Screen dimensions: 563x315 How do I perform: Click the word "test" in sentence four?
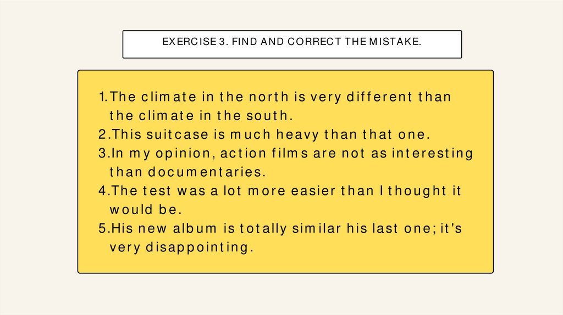click(158, 190)
